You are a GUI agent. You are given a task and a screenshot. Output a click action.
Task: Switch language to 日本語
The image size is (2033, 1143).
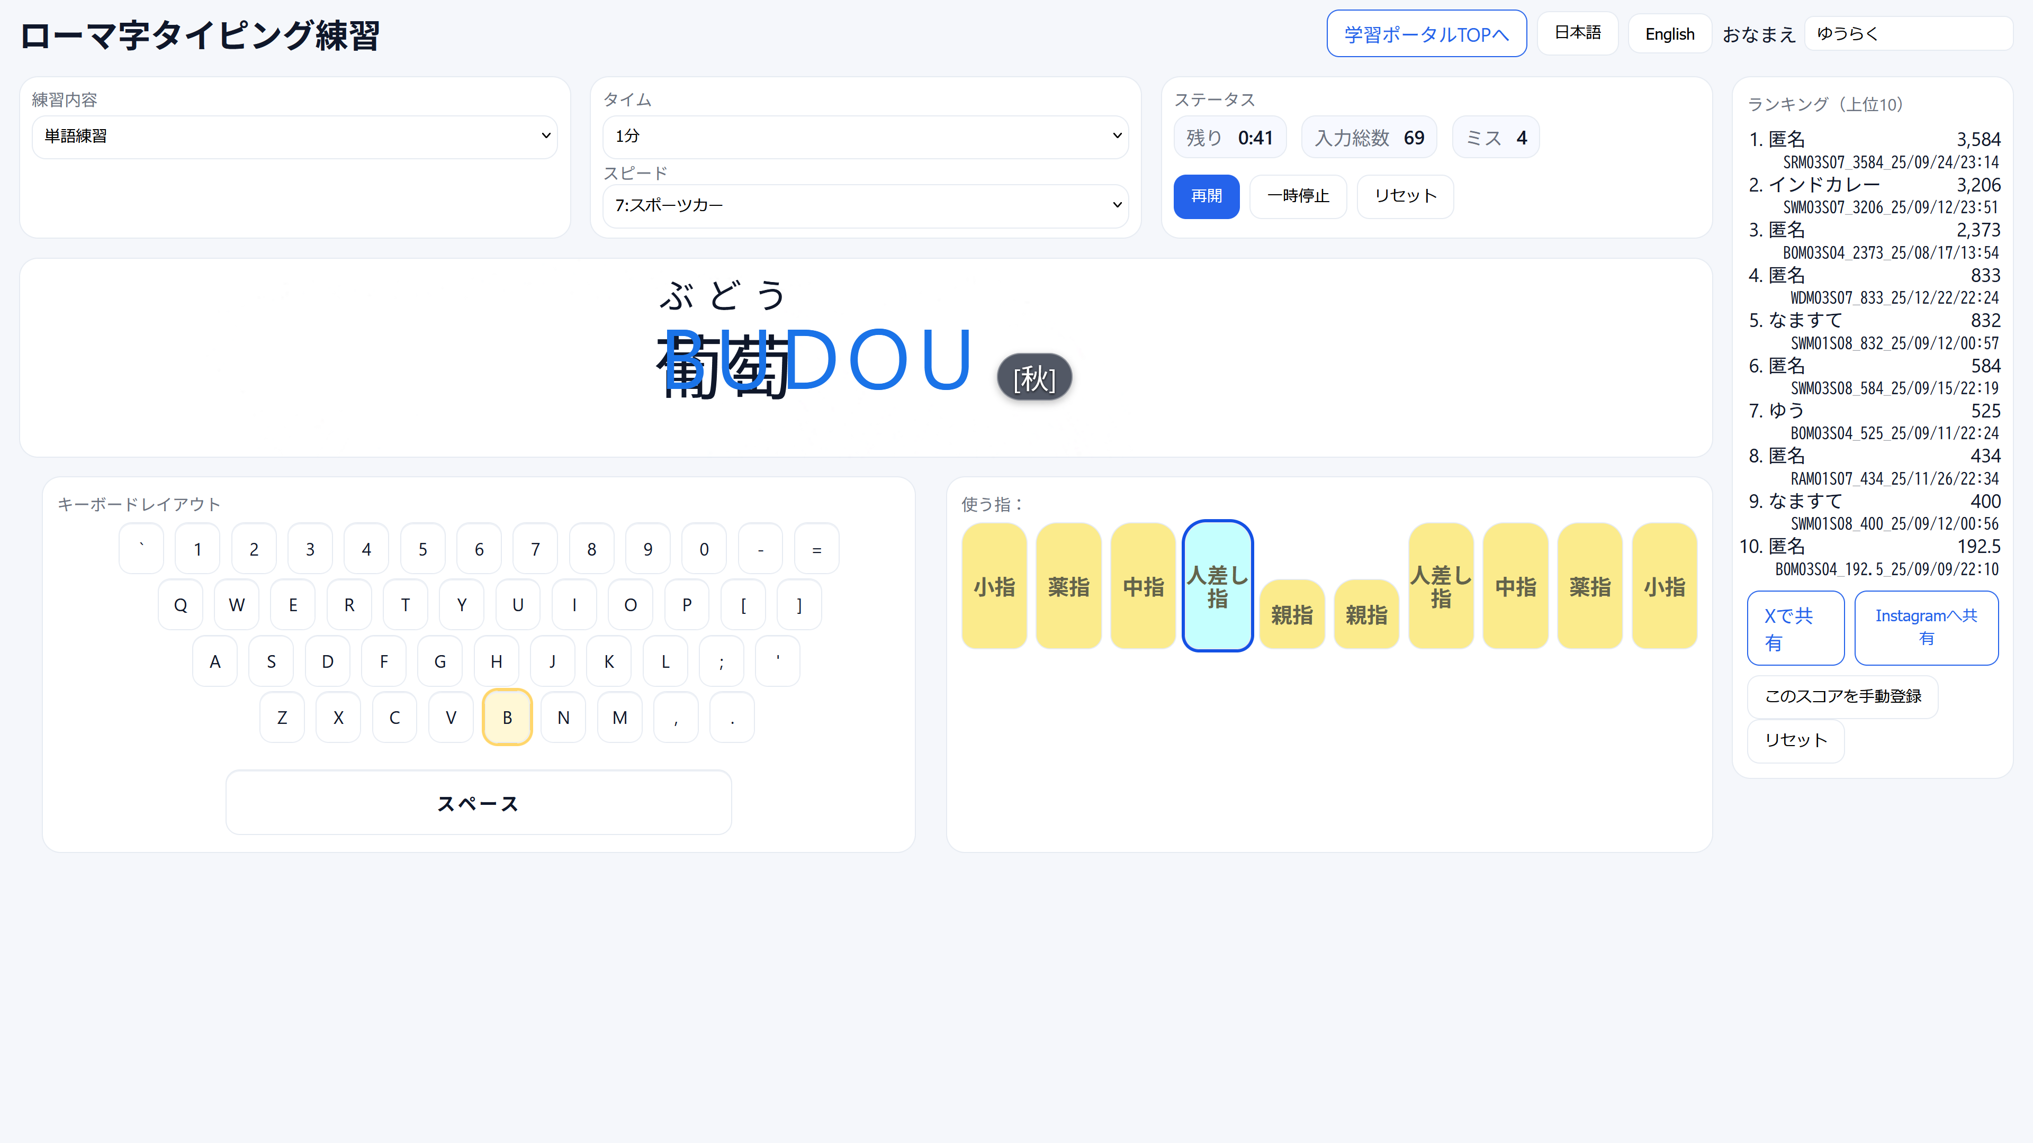tap(1577, 33)
